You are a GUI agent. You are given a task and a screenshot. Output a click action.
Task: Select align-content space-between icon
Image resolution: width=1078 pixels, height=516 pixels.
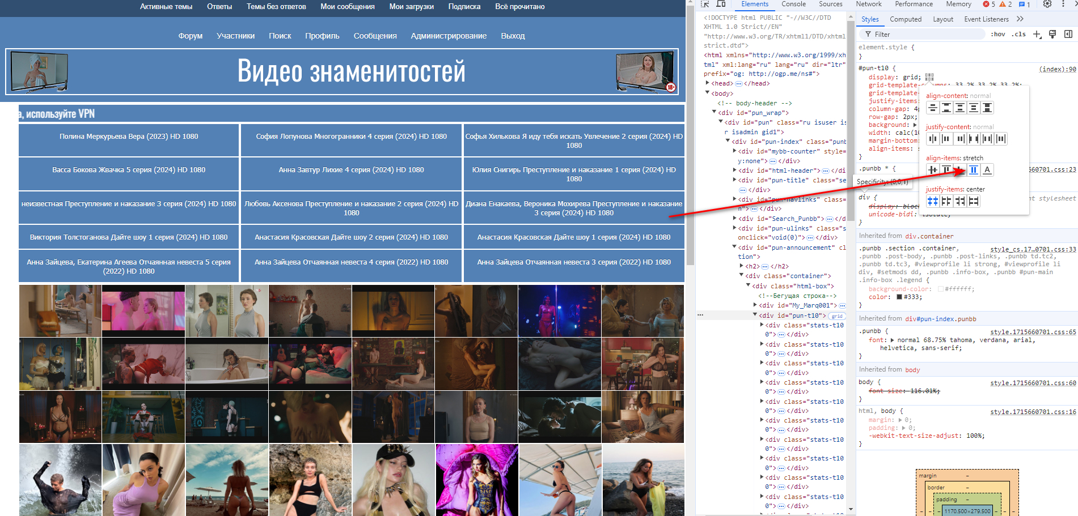point(946,108)
